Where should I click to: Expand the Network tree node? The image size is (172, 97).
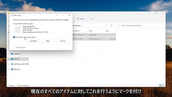9,69
